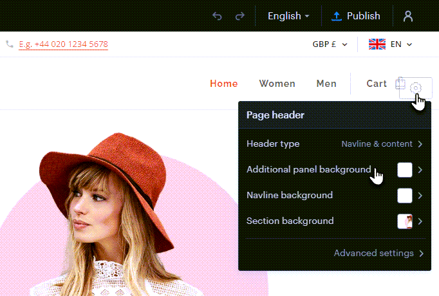Viewport: 439px width, 296px height.
Task: Open the user account icon
Action: coord(407,16)
